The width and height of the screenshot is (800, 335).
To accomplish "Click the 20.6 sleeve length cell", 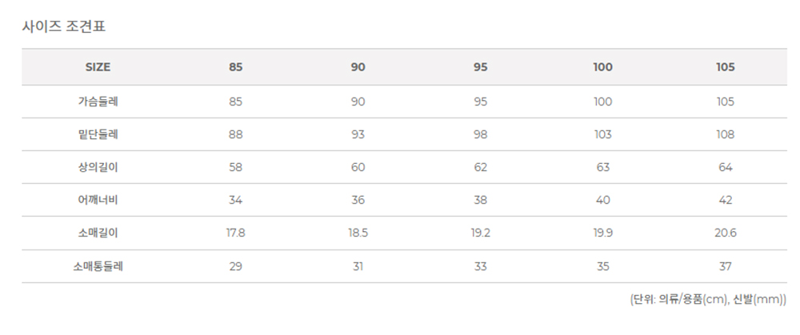I will pyautogui.click(x=726, y=233).
